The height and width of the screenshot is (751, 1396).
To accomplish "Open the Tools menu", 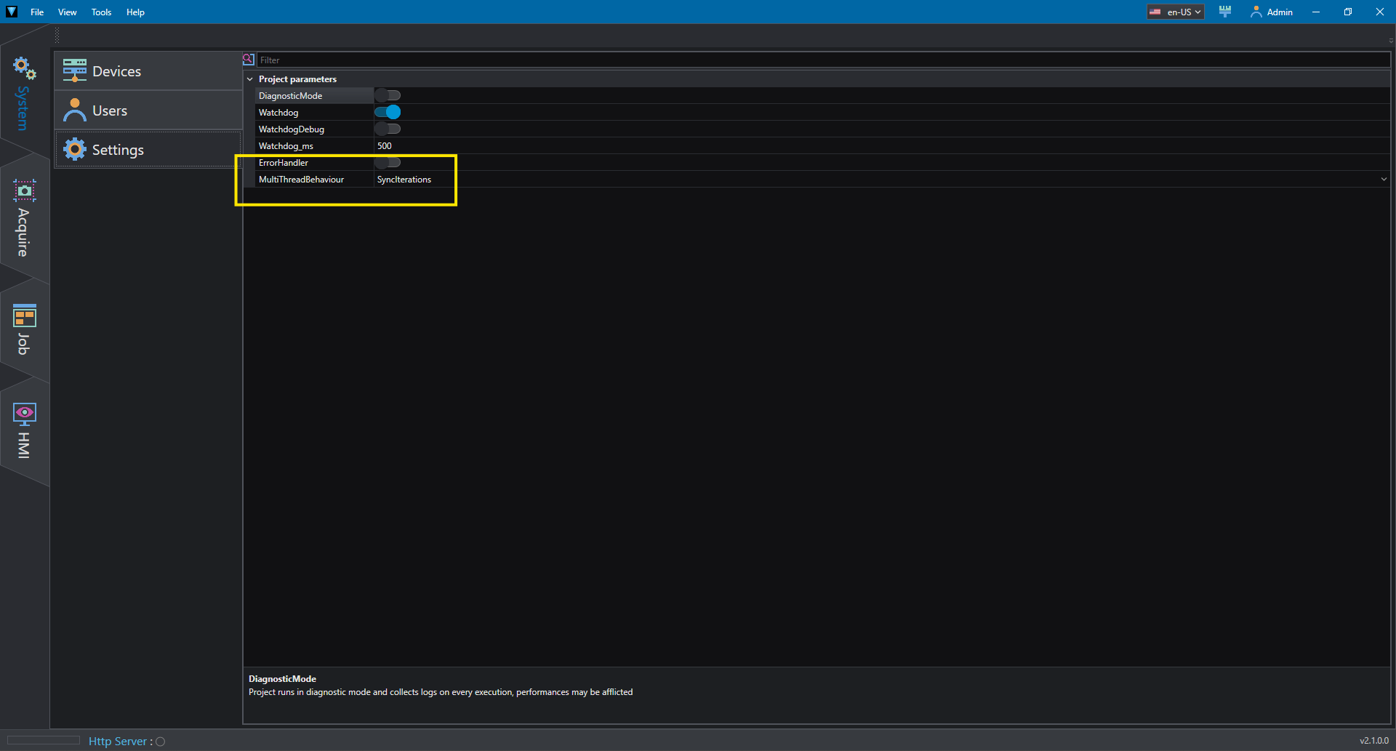I will pos(102,12).
